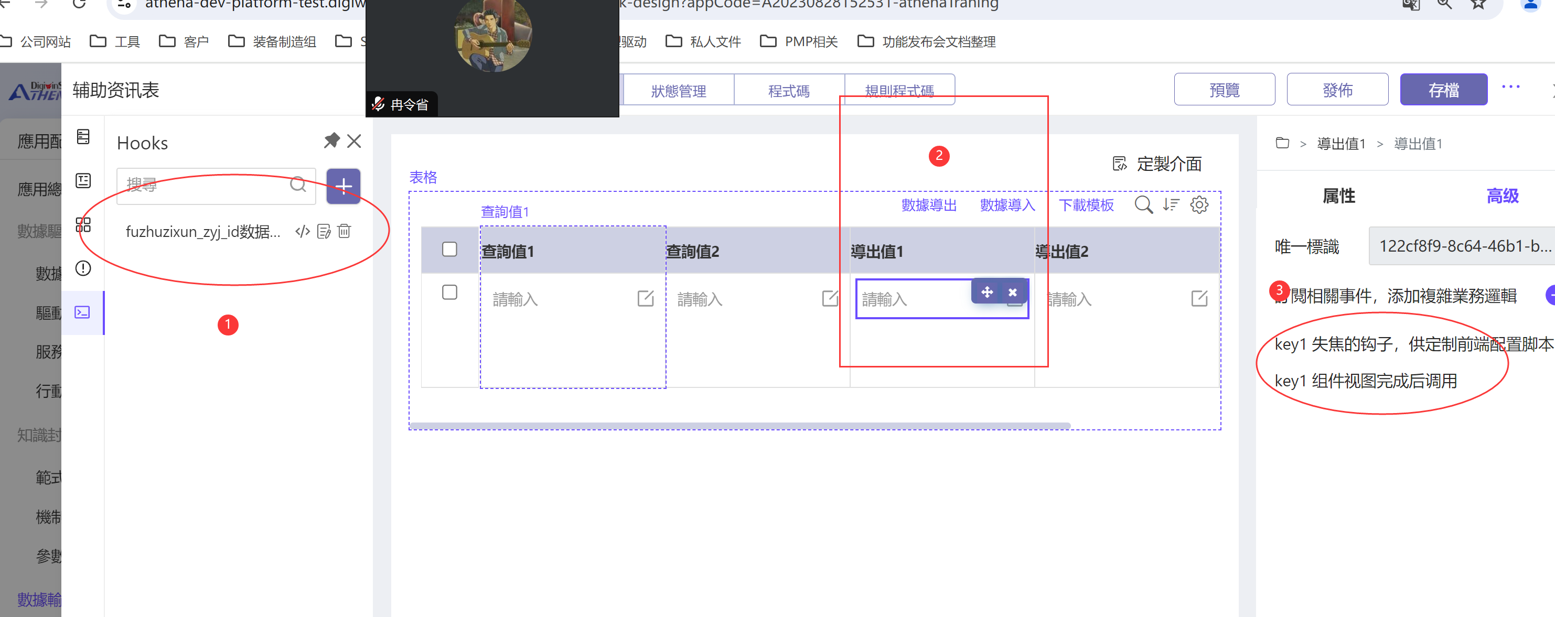Delete the fuzhuzixun_zyj_id hook
This screenshot has width=1555, height=617.
[344, 232]
